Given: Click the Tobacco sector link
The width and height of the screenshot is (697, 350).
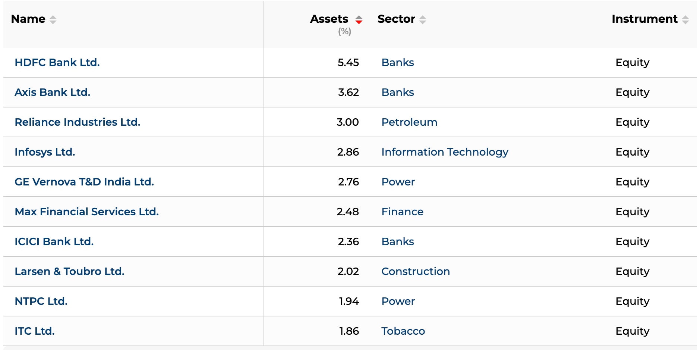Looking at the screenshot, I should tap(403, 331).
